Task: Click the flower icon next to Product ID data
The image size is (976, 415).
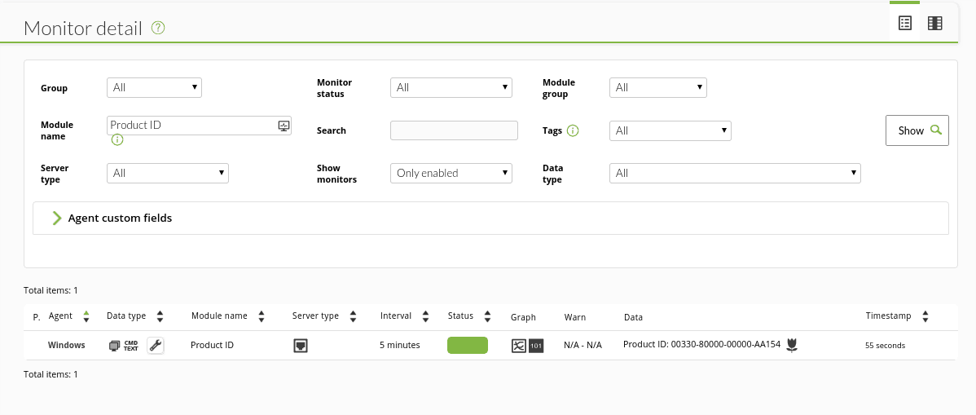Action: 792,345
